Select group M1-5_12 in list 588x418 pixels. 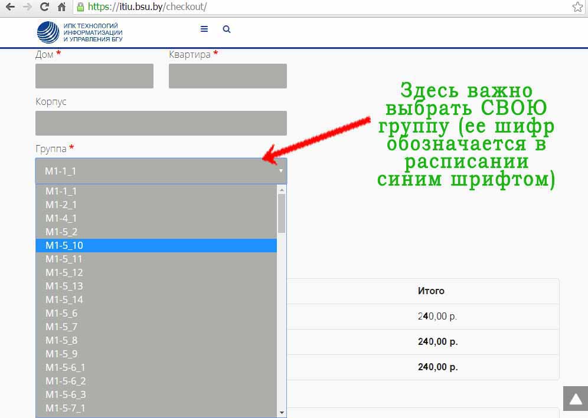coord(156,272)
